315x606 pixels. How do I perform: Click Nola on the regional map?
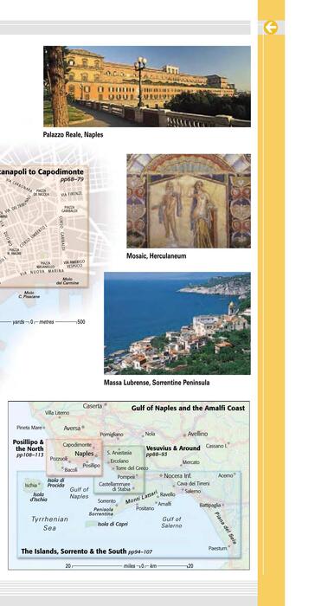tap(150, 434)
